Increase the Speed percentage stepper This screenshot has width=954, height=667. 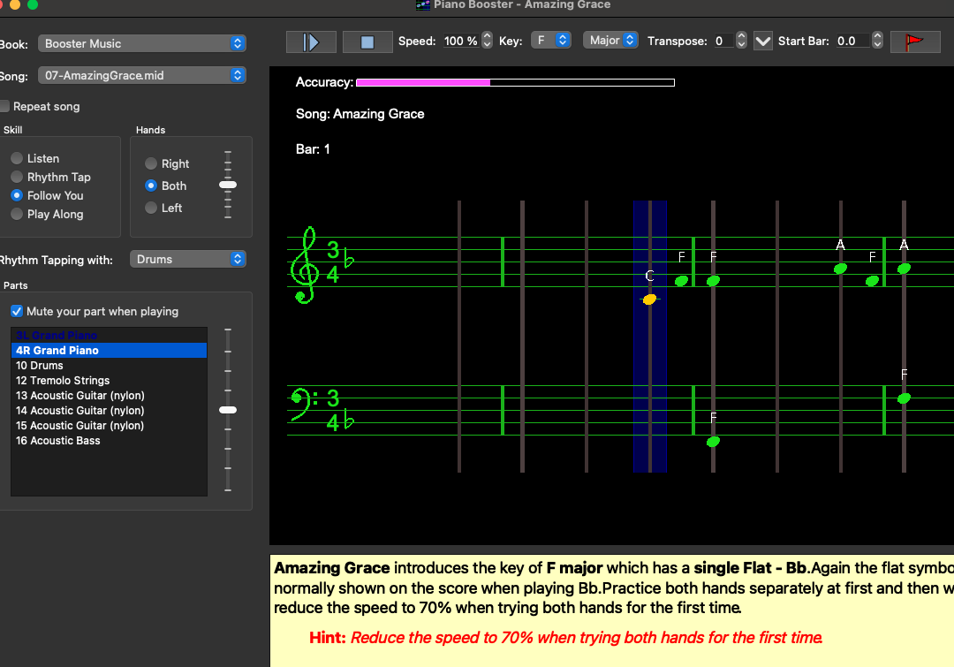coord(487,36)
